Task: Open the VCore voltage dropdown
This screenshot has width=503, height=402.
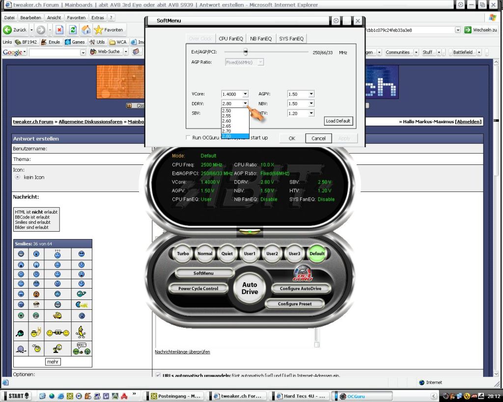Action: (245, 94)
